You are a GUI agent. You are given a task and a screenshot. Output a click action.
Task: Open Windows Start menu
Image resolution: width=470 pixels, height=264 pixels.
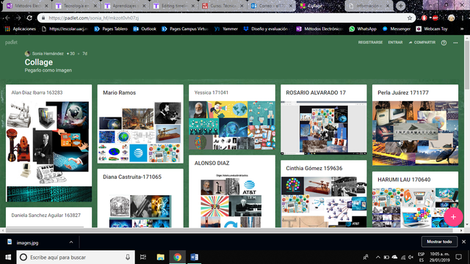click(x=8, y=257)
